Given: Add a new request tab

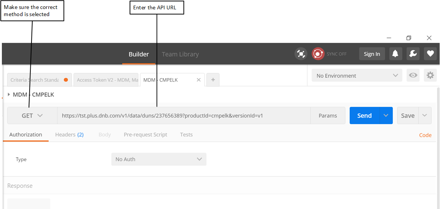Looking at the screenshot, I should click(213, 80).
